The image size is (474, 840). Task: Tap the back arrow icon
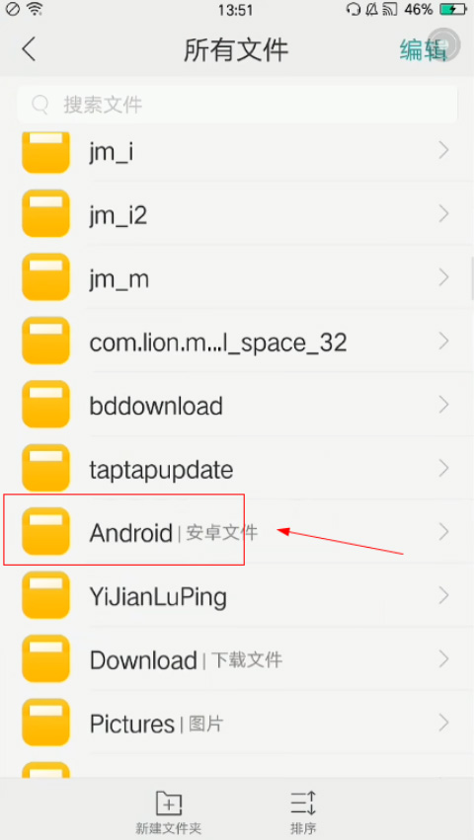tap(29, 49)
